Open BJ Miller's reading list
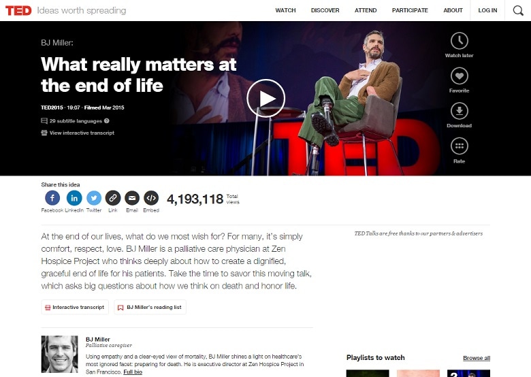Viewport: 531px width, 377px height. tap(150, 307)
